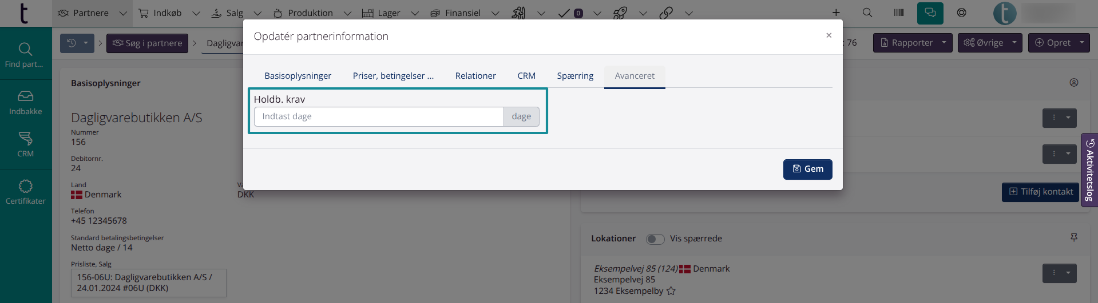This screenshot has height=303, width=1098.
Task: Open Indkøb menu
Action: click(161, 13)
